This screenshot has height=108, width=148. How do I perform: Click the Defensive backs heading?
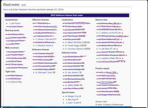[x=69, y=53]
